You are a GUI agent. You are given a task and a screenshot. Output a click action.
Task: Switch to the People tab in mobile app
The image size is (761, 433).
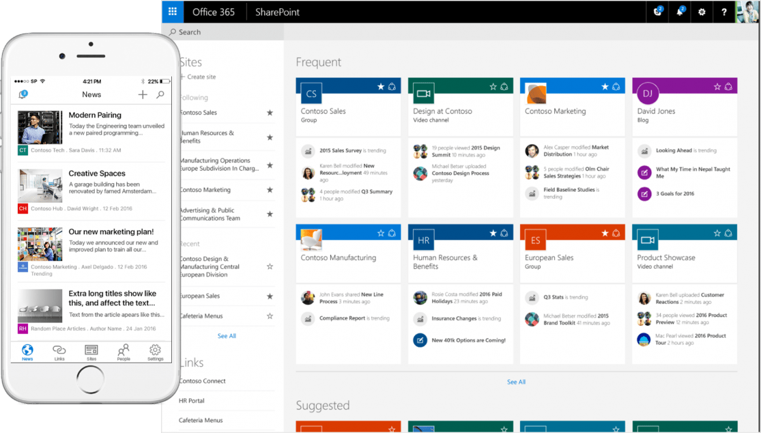(124, 352)
